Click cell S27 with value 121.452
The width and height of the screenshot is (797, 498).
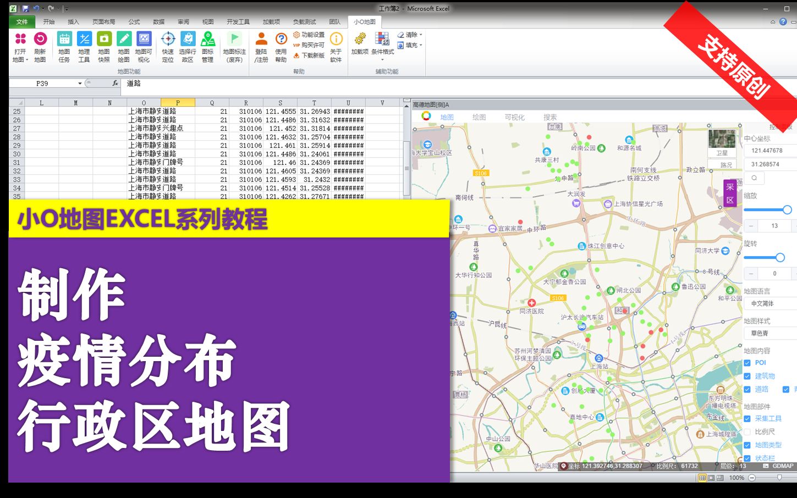280,129
